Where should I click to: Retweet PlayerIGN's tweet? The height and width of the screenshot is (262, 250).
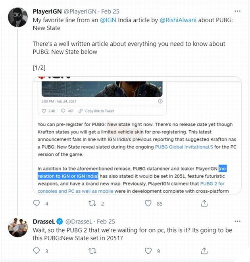coord(93,204)
